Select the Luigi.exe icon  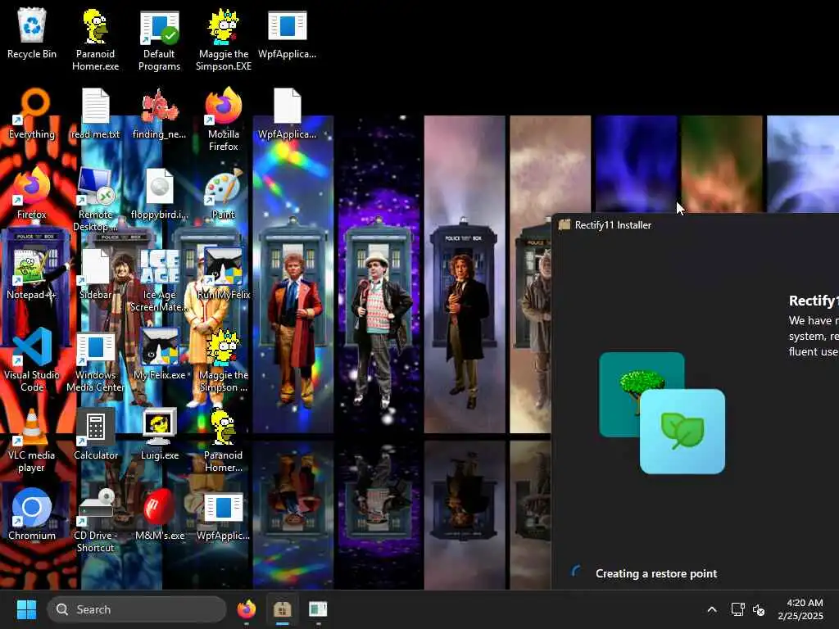[159, 436]
